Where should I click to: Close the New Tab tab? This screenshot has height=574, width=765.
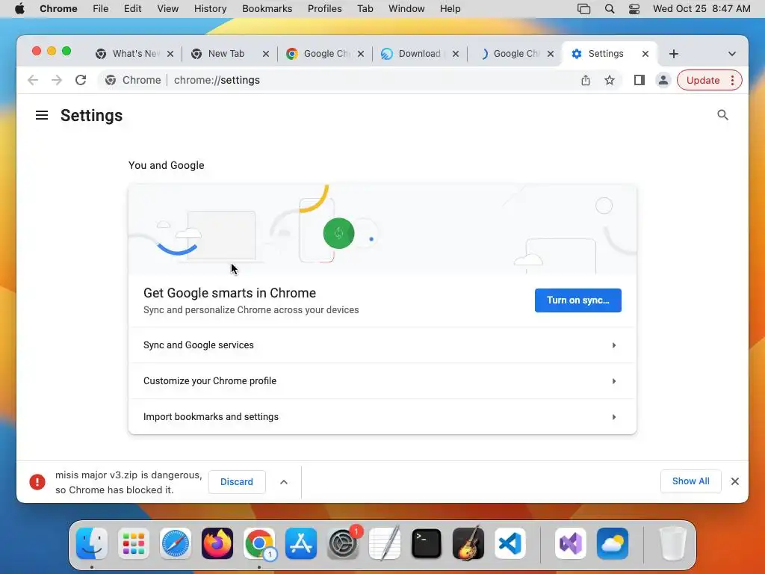coord(266,54)
